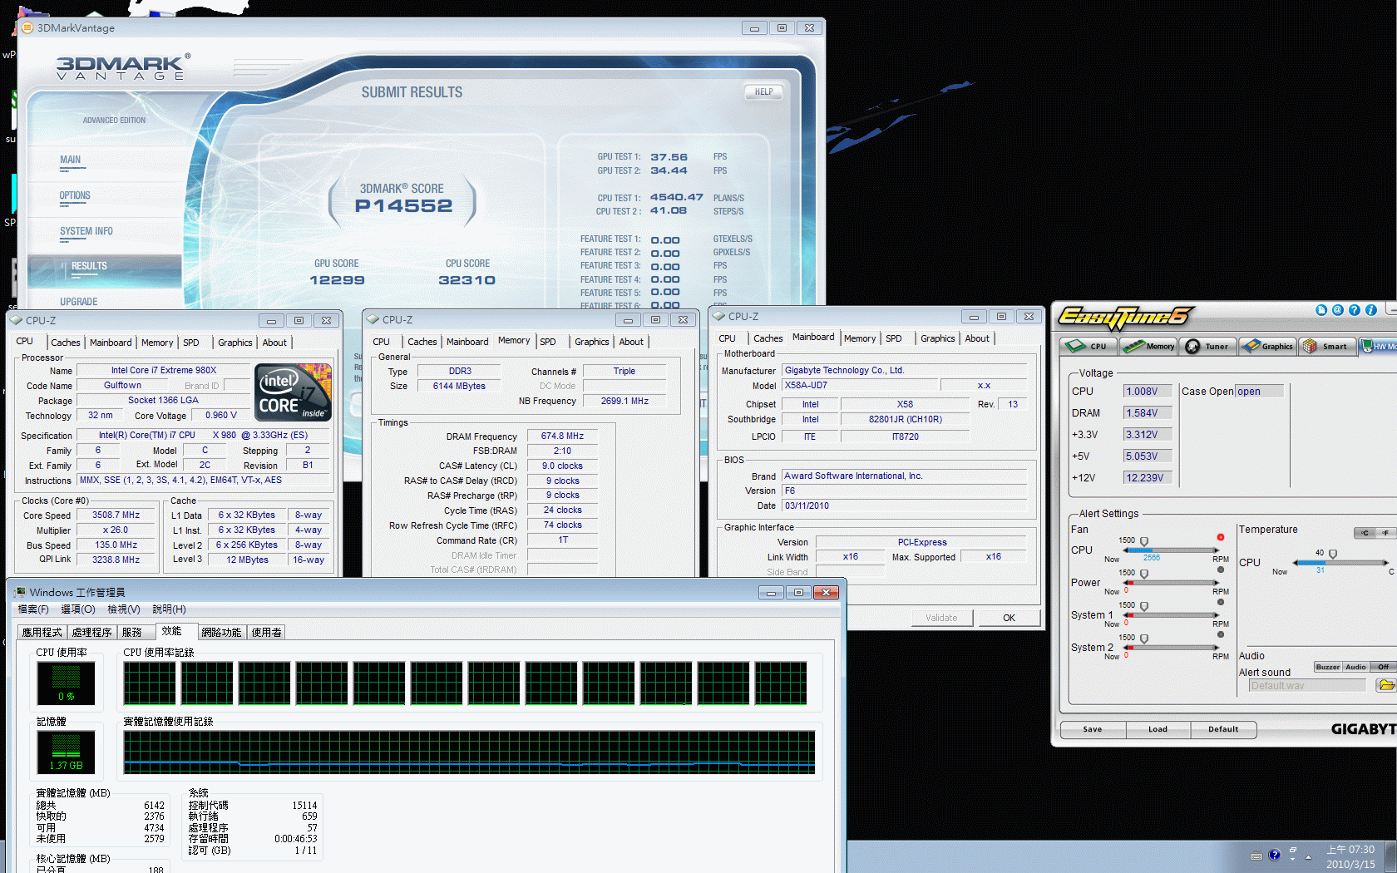This screenshot has height=873, width=1397.
Task: Click OK in the CPU-Z Mainboard window
Action: point(1009,618)
